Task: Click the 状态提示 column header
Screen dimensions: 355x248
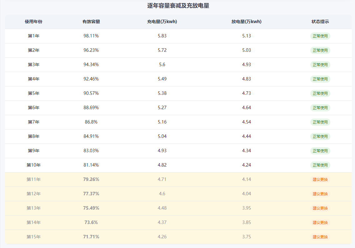Action: point(320,22)
